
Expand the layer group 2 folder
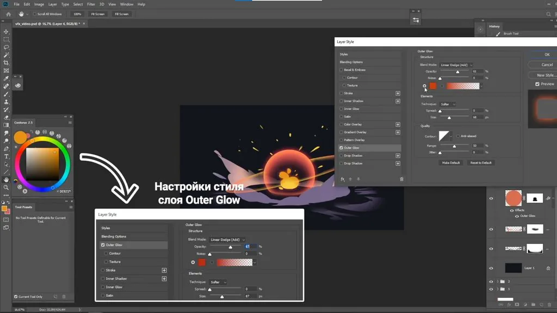point(498,281)
